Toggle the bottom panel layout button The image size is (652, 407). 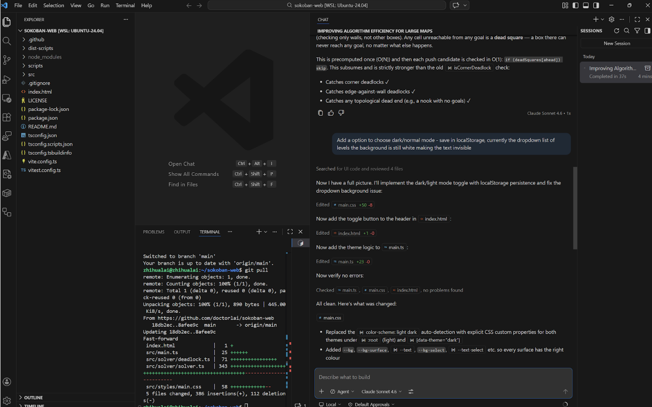[x=586, y=5]
